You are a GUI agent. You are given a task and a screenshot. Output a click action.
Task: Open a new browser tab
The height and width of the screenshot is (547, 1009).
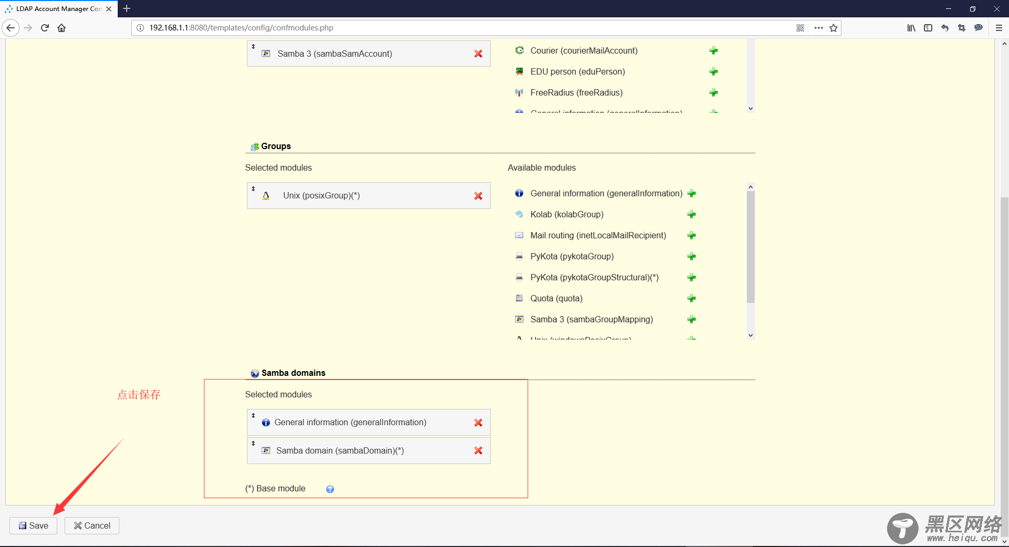click(127, 8)
